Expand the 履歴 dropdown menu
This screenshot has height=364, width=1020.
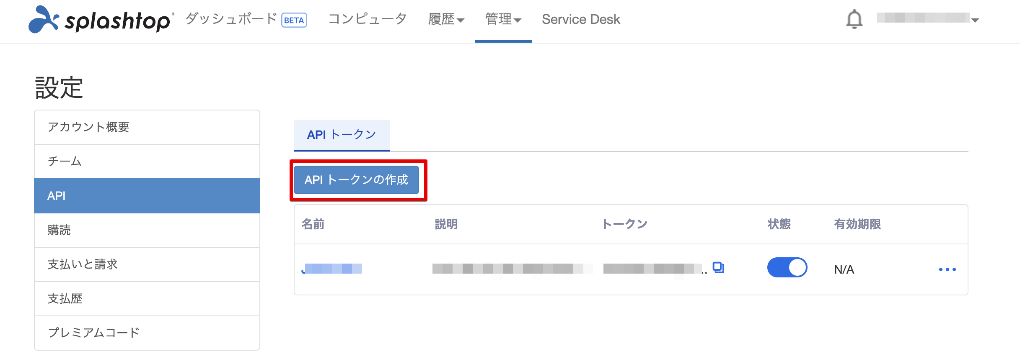point(446,19)
